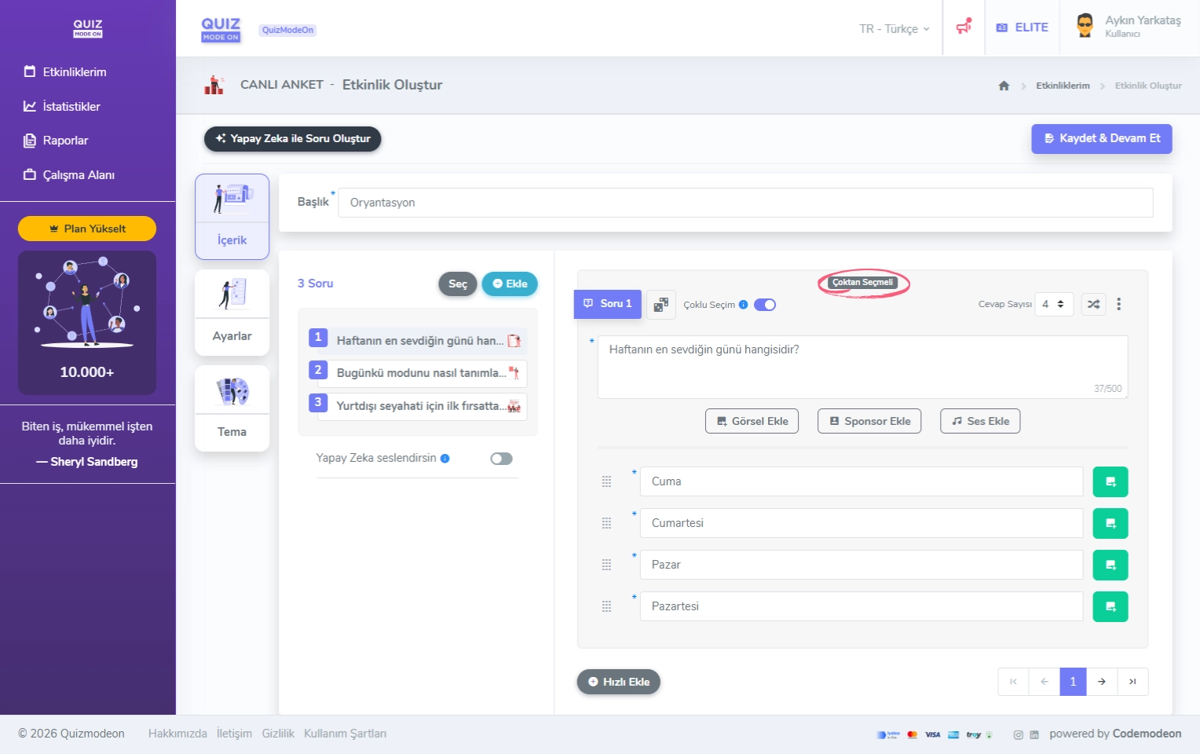Click the QuizModeOn header tag
Viewport: 1200px width, 754px height.
coord(287,30)
